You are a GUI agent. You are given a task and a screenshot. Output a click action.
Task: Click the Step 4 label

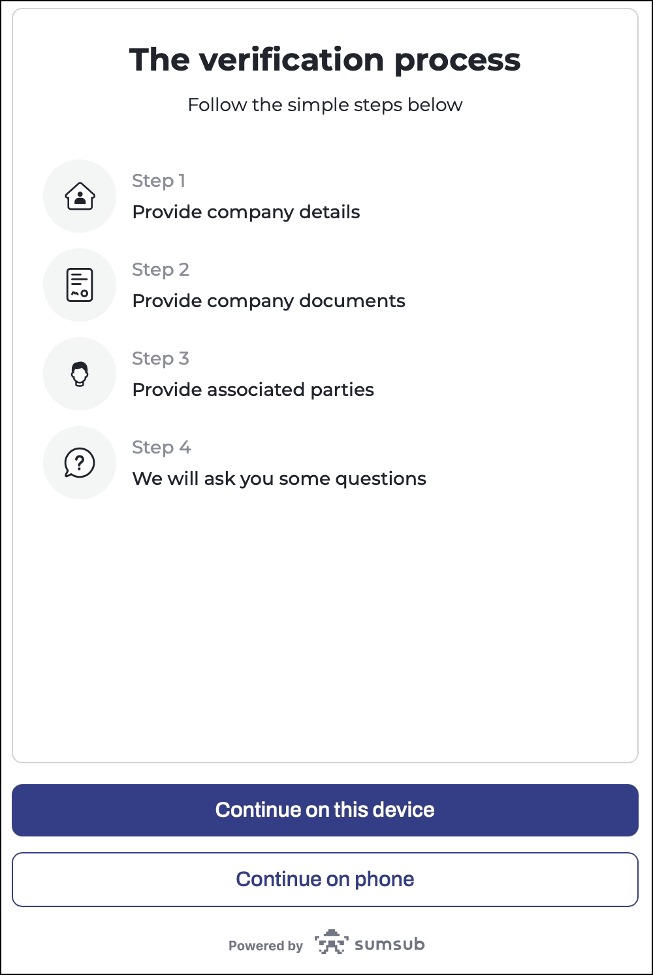(x=161, y=447)
